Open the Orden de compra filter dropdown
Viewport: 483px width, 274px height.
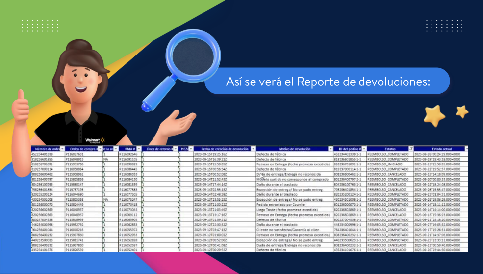(100, 149)
